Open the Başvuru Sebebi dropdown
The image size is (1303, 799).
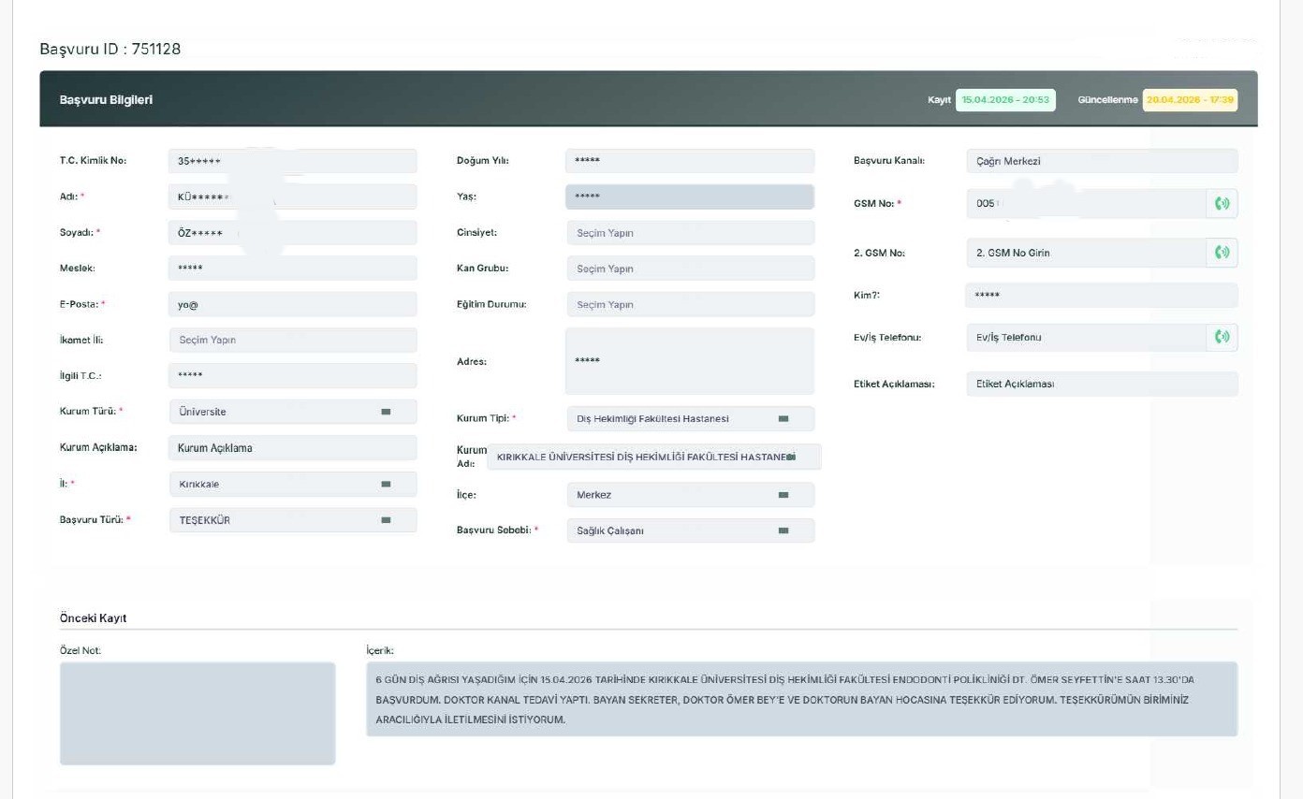pos(690,530)
